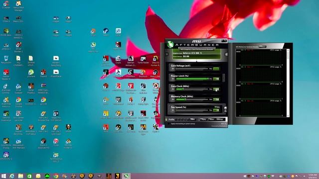The width and height of the screenshot is (319, 179).
Task: Select the Half-Life 2 Episode One shortcut
Action: click(43, 116)
